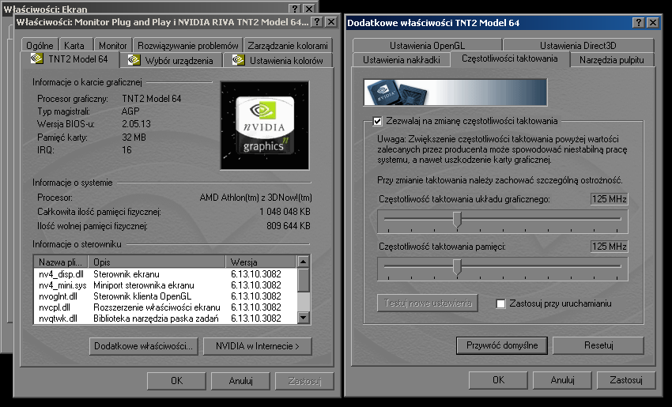Open 'Zarządzanie kolorami' tab

tap(287, 46)
